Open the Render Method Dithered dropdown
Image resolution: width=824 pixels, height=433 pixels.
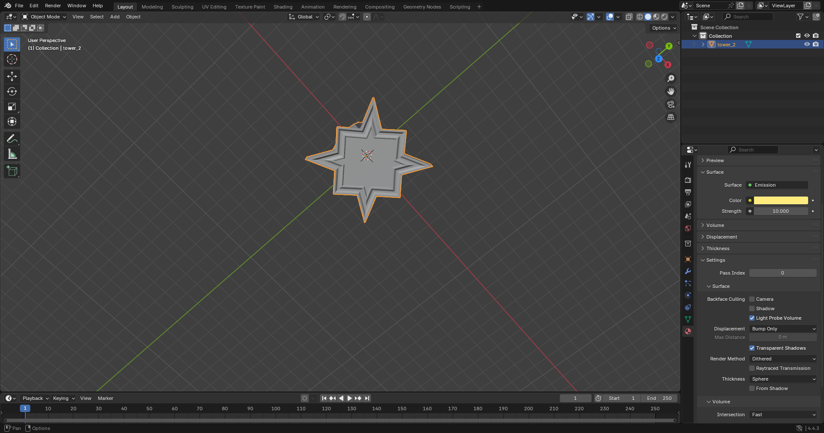pos(783,359)
